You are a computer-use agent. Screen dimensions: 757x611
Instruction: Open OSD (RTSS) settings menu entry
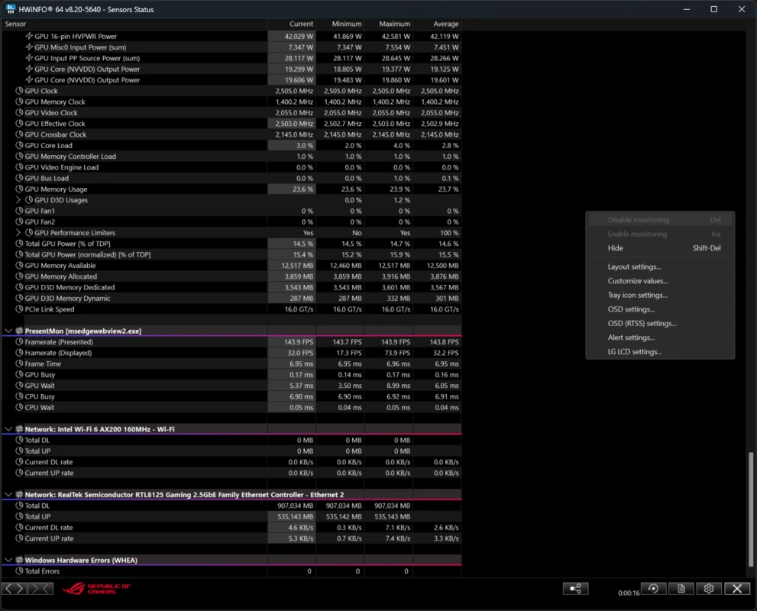pos(660,323)
